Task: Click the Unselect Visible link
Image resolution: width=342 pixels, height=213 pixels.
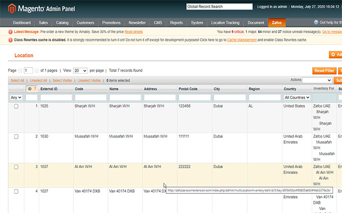Action: [89, 80]
